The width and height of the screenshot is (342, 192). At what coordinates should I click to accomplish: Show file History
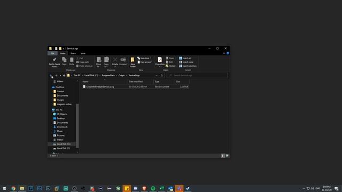(170, 66)
